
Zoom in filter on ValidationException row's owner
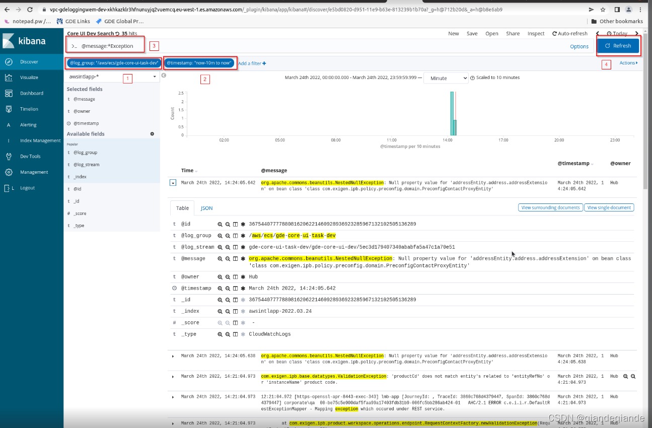(626, 376)
